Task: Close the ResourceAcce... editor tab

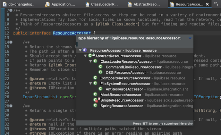Action: pos(208,4)
